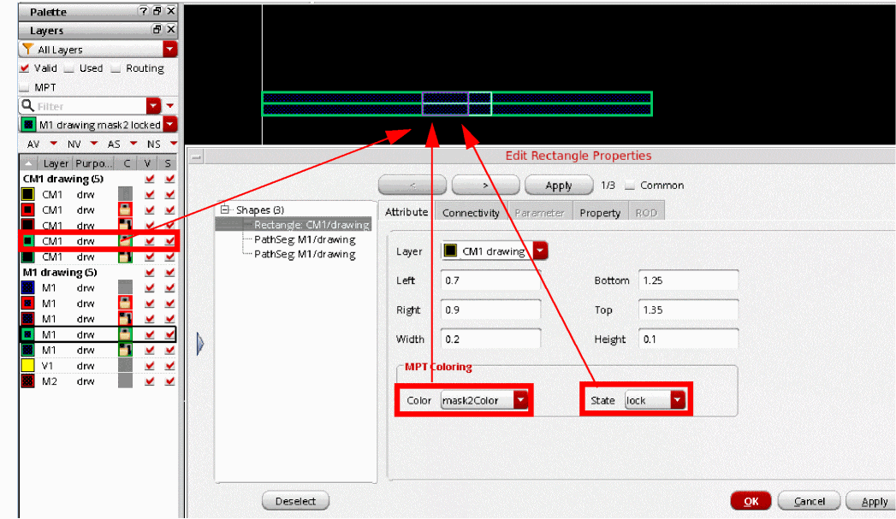Open the M1 drawing mask2 locked dropdown
The image size is (896, 519).
coord(169,124)
